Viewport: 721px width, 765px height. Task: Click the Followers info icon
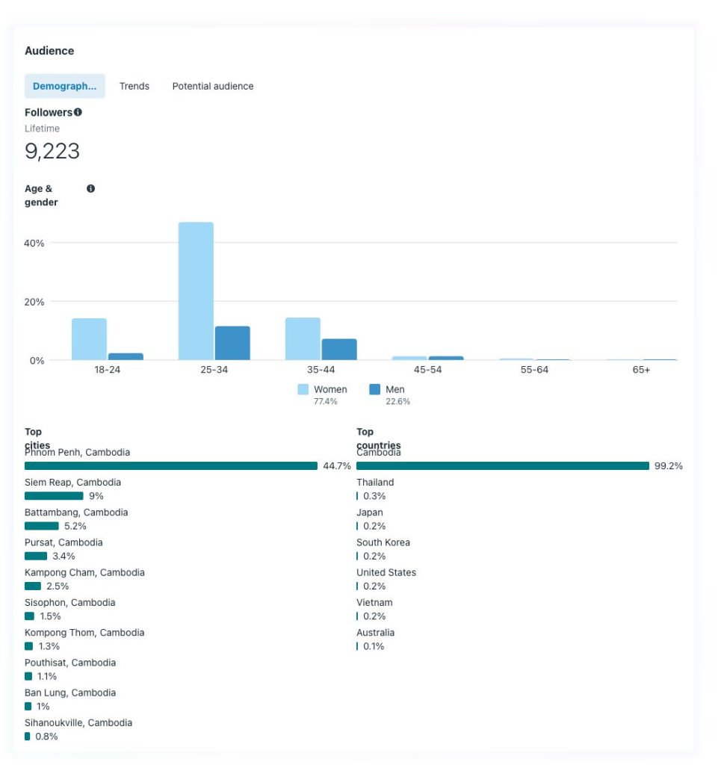[x=78, y=112]
